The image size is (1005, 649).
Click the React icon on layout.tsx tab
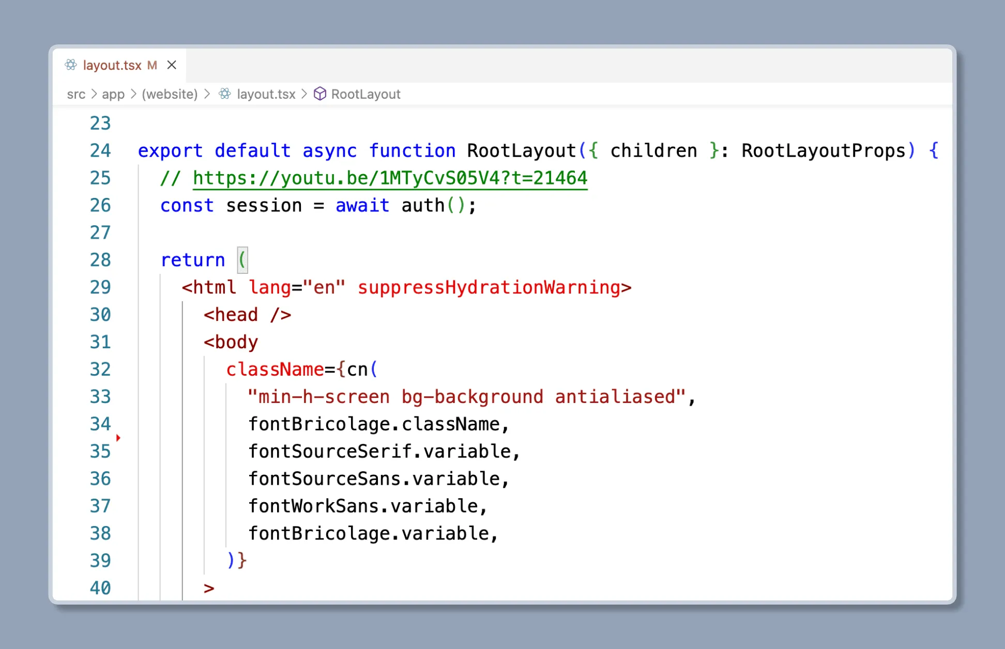[x=71, y=65]
